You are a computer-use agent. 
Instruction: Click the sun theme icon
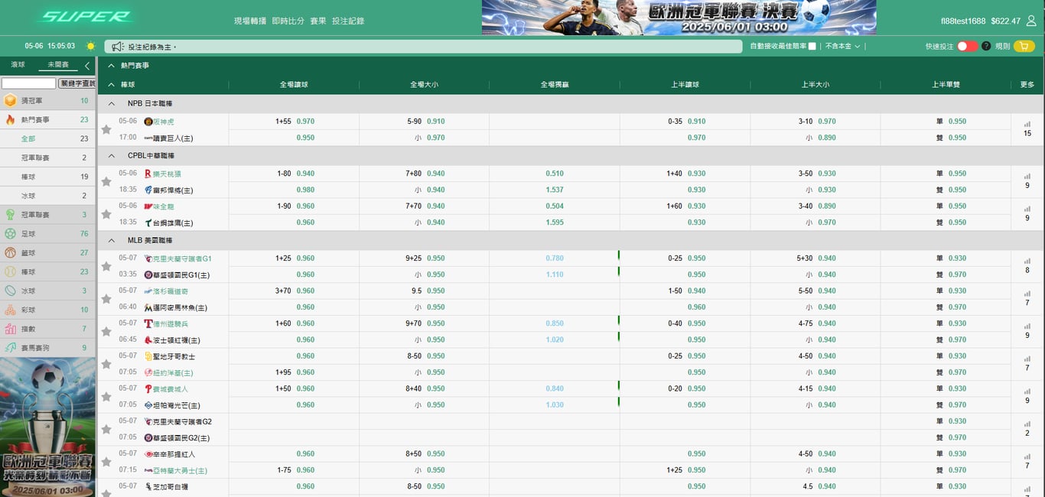click(91, 46)
